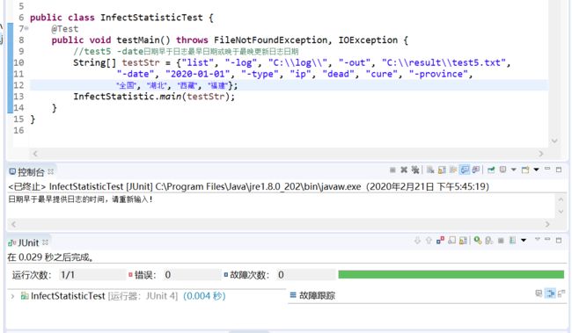Remove all terminated launches with the double X icon
Screen dimensions: 572x333
tap(415, 170)
